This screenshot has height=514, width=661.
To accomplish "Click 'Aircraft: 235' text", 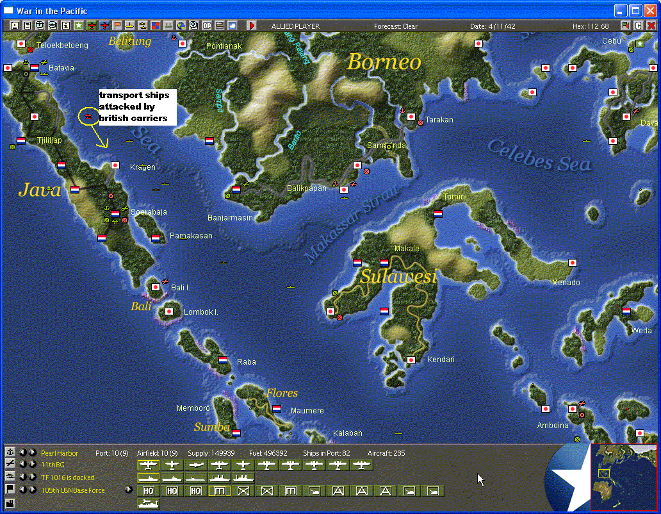I will tap(386, 453).
